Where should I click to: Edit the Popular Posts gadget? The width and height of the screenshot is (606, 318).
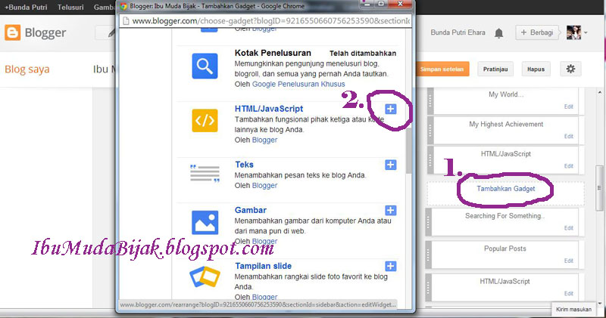click(568, 261)
